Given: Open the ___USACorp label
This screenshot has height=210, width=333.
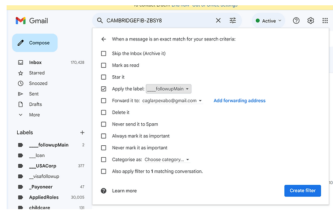Looking at the screenshot, I should pos(43,166).
